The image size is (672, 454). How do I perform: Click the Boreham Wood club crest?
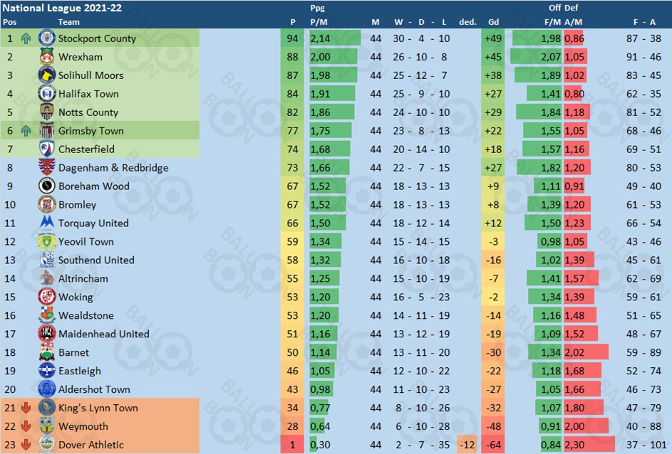point(46,186)
